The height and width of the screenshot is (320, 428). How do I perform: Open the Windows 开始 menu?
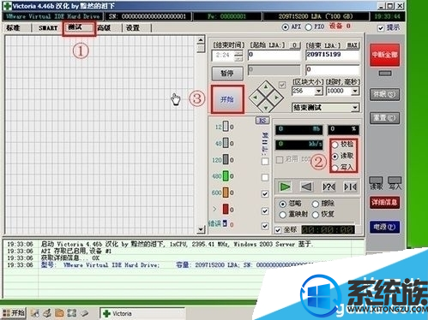tap(14, 313)
